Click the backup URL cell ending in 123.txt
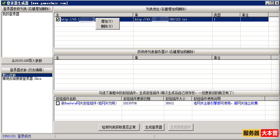The width and height of the screenshot is (280, 140). pyautogui.click(x=172, y=20)
